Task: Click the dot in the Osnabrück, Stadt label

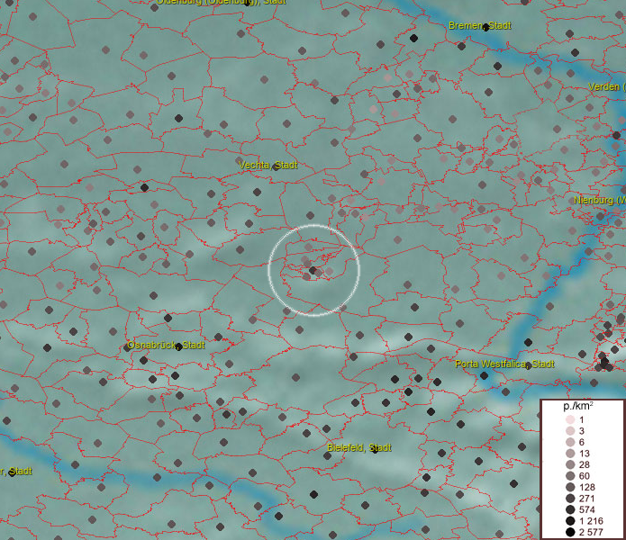Action: [179, 347]
